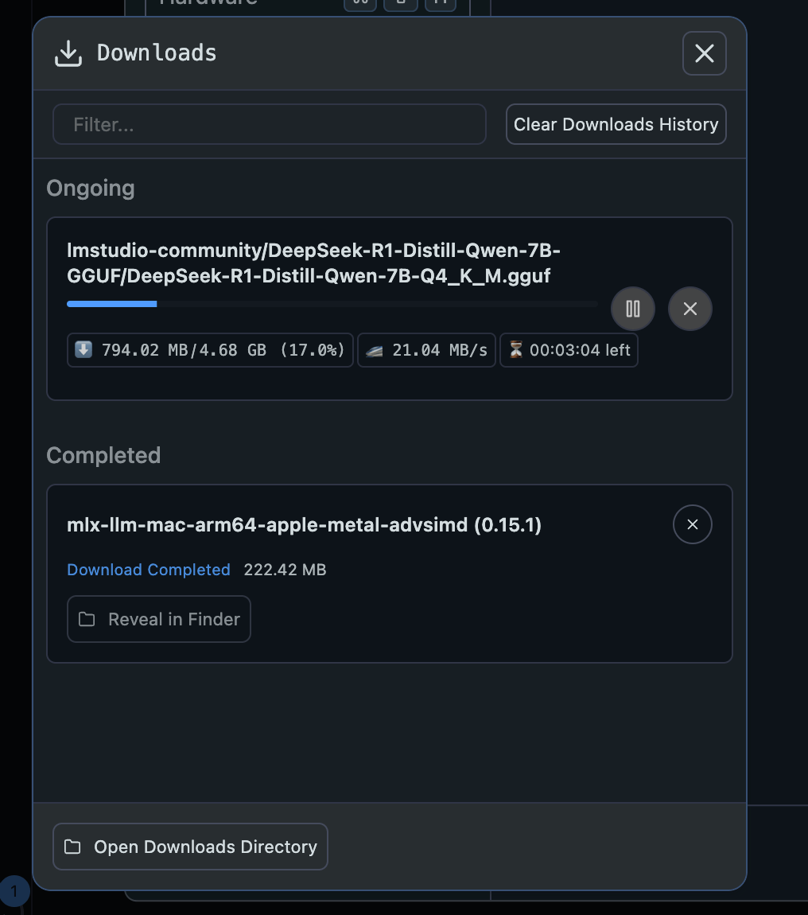
Task: Remove the mlx-llm completed download entry
Action: [692, 524]
